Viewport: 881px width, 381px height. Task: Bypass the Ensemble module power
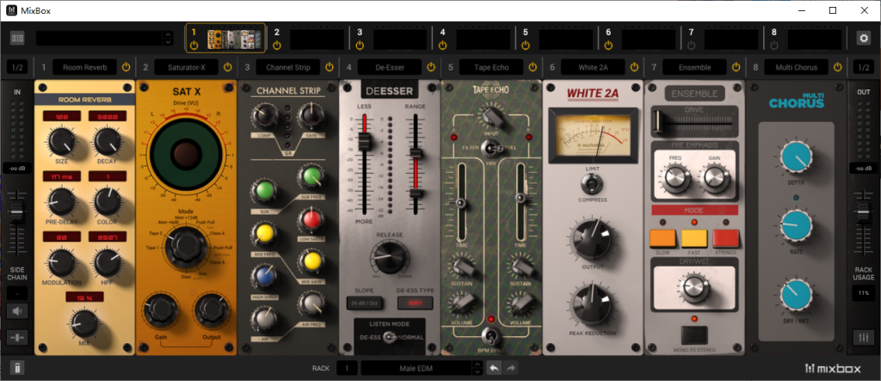[736, 67]
